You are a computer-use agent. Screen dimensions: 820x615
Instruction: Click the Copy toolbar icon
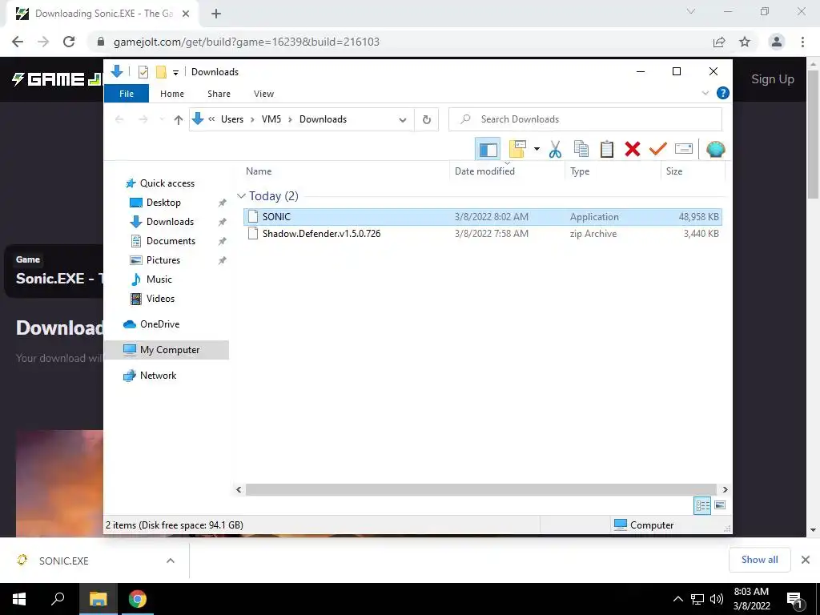point(581,150)
